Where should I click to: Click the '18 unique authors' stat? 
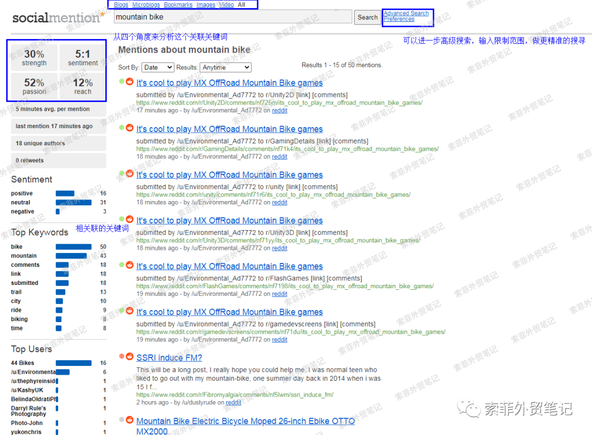(x=58, y=144)
